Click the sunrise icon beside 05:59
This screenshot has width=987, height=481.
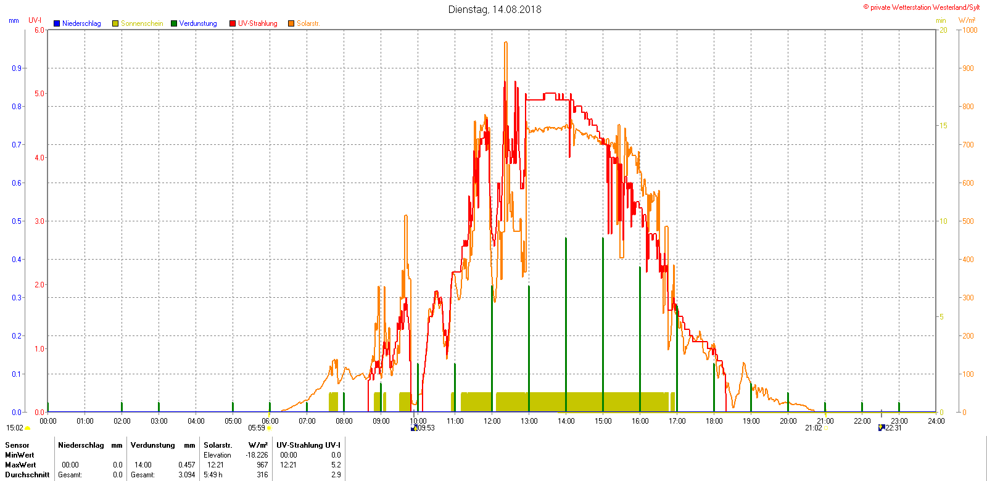click(269, 428)
